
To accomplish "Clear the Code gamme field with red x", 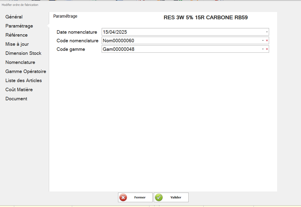I will (267, 49).
